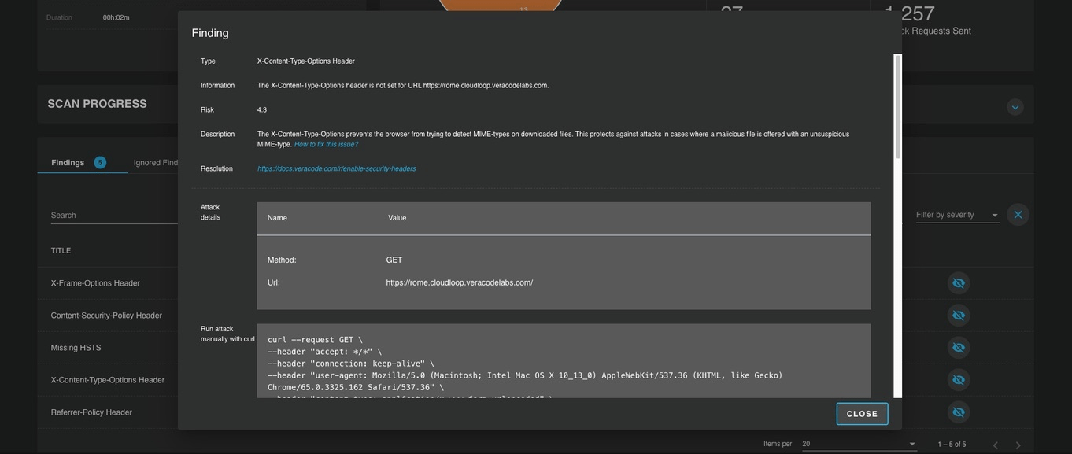Click the Close button in Finding dialog
Screen dimensions: 1072x454
tap(862, 414)
